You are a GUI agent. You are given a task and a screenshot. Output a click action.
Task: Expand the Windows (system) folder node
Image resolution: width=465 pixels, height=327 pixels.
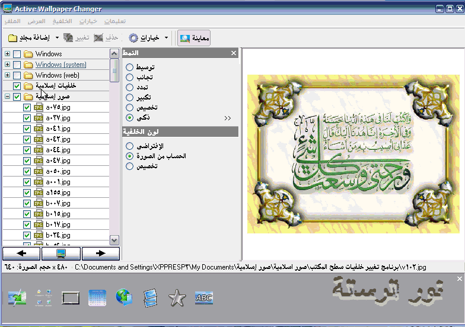7,64
